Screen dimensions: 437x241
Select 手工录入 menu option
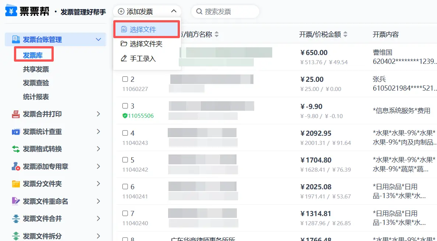(143, 59)
